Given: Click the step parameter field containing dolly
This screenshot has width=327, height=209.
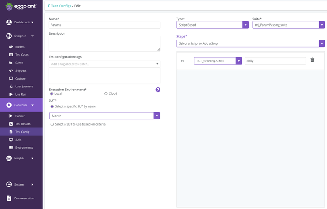Looking at the screenshot, I should coord(275,61).
